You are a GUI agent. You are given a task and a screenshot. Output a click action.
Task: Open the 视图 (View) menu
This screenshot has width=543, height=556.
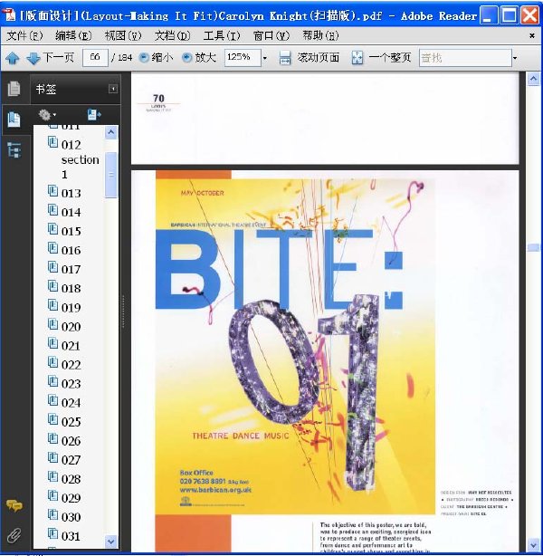(x=123, y=35)
